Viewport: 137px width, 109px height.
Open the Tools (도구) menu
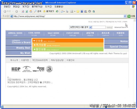pos(48,7)
